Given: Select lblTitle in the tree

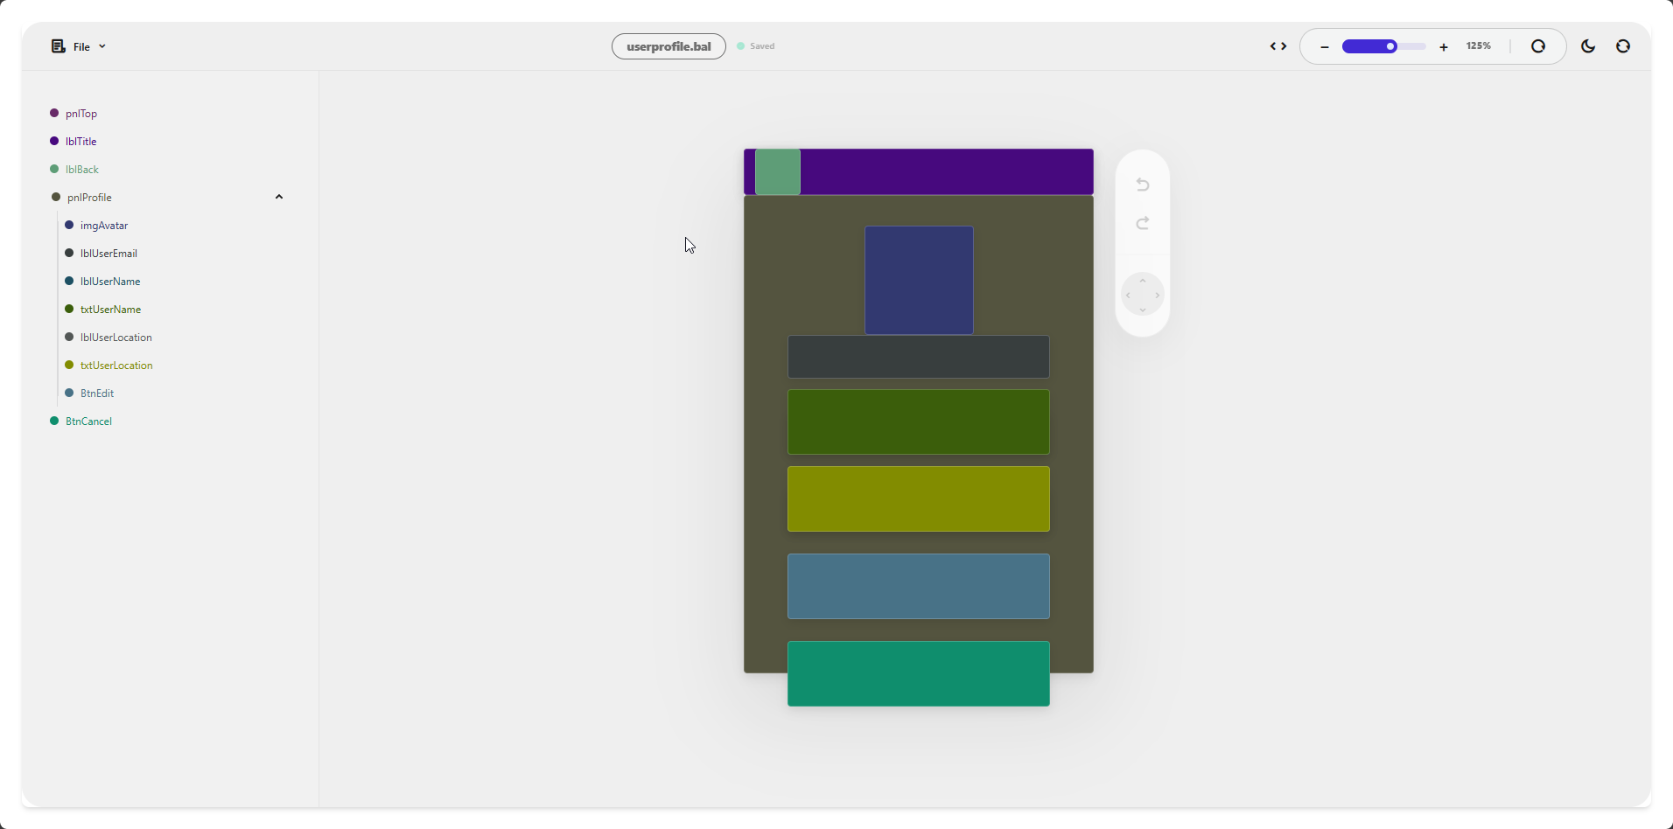Looking at the screenshot, I should coord(81,142).
